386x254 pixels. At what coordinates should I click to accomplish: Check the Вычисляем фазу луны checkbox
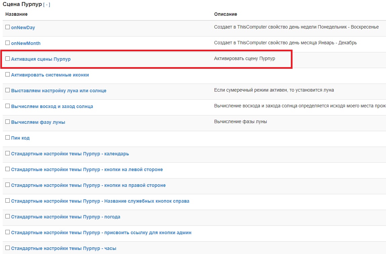(x=8, y=122)
